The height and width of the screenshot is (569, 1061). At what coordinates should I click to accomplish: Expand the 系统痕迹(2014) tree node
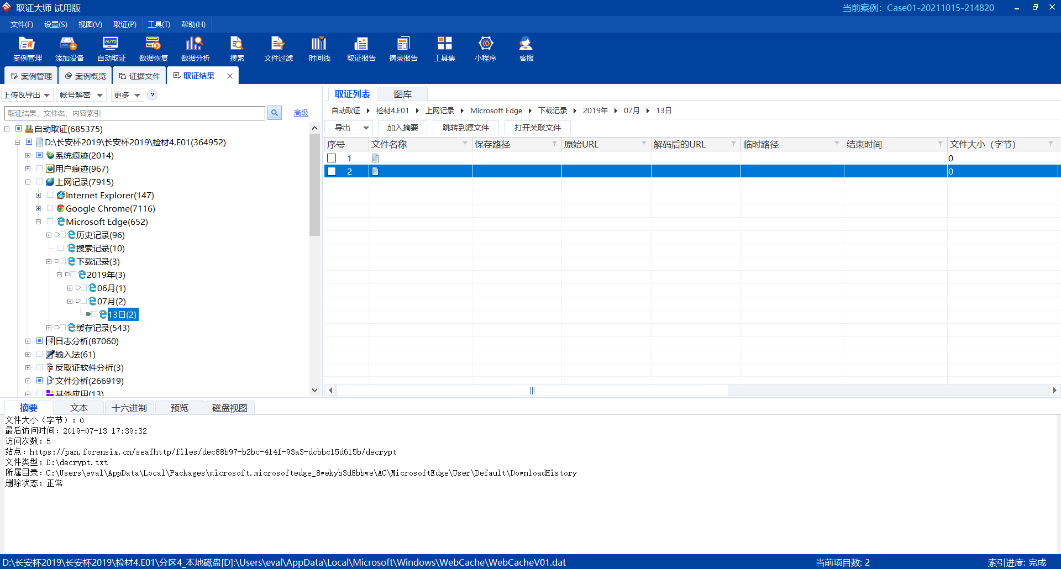(28, 155)
